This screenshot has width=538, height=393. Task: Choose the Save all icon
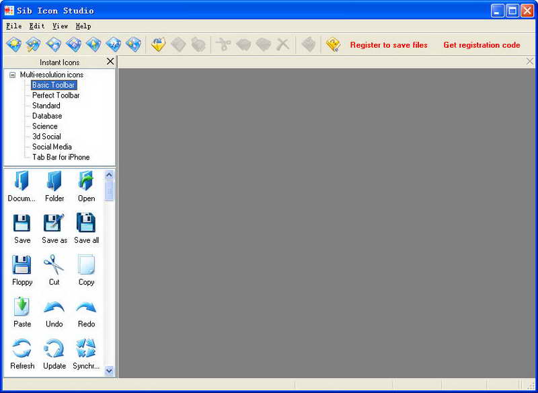click(86, 229)
